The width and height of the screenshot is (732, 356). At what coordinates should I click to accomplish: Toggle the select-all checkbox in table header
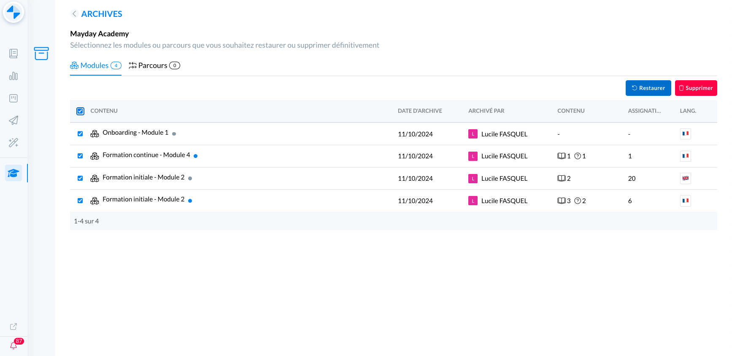(80, 111)
